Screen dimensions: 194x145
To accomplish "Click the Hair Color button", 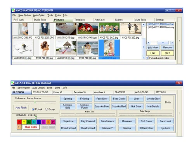I will point(136,106).
